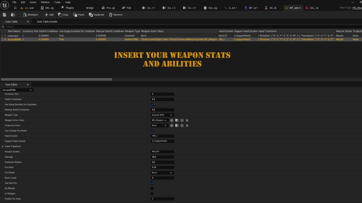Uncheck the Can Hip Fire checkbox
The width and height of the screenshot is (362, 203).
tap(152, 183)
